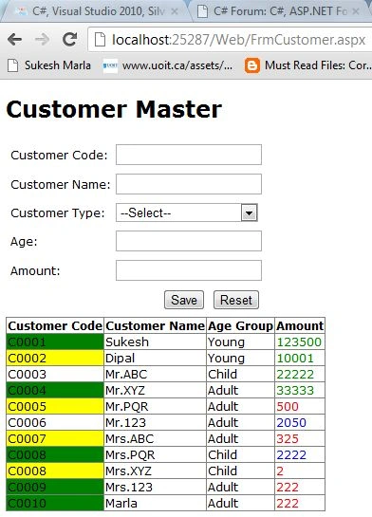Click the amount 123500

(x=299, y=342)
